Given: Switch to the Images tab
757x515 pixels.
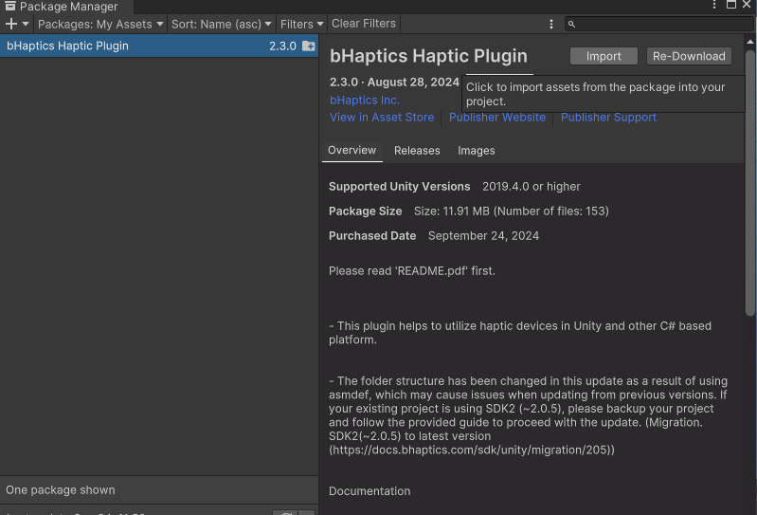Looking at the screenshot, I should point(476,151).
